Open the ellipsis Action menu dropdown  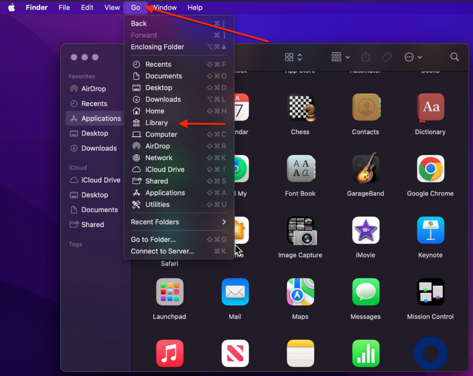click(x=413, y=57)
